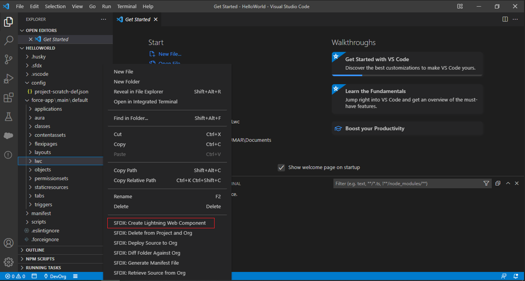This screenshot has height=281, width=525.
Task: Click the errors and warnings status indicator
Action: pyautogui.click(x=15, y=276)
